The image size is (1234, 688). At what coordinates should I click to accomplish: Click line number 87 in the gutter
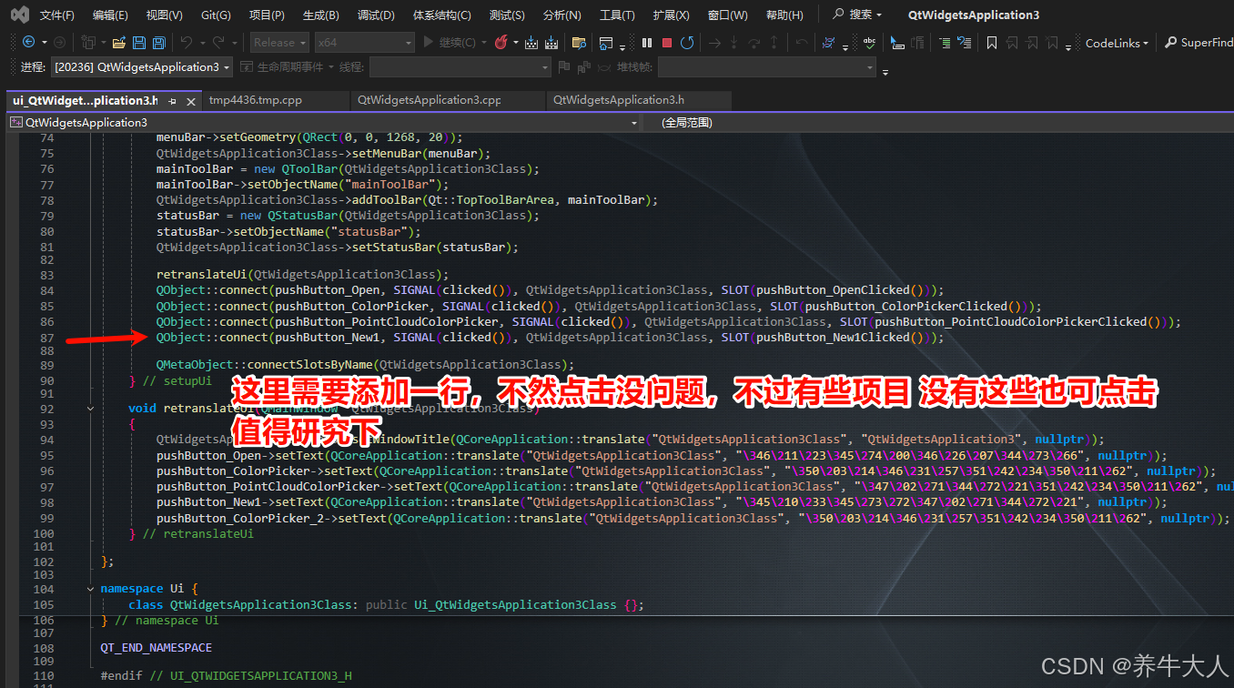[47, 339]
